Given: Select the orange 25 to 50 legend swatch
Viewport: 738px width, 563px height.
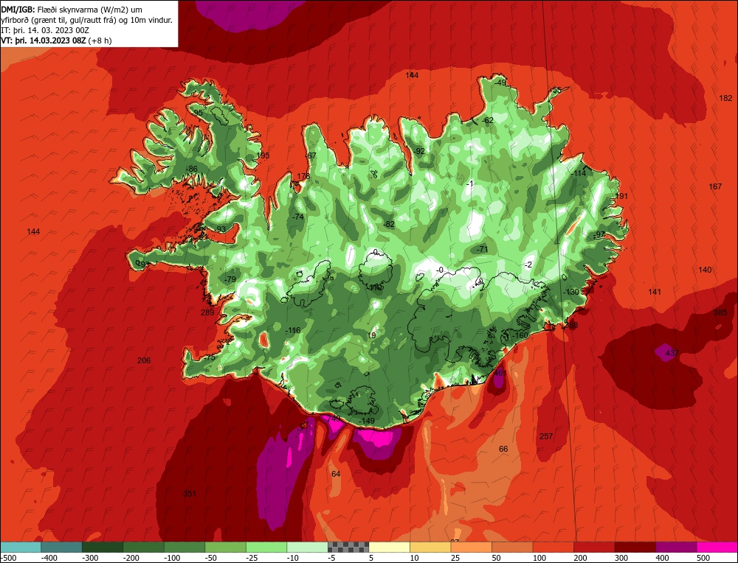Looking at the screenshot, I should (x=471, y=547).
